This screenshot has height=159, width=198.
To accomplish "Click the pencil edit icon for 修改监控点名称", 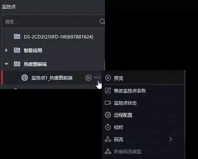I will pos(108,91).
